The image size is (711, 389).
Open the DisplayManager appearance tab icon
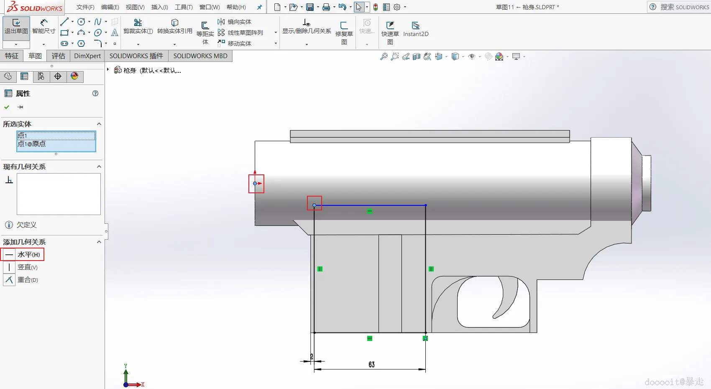tap(74, 76)
